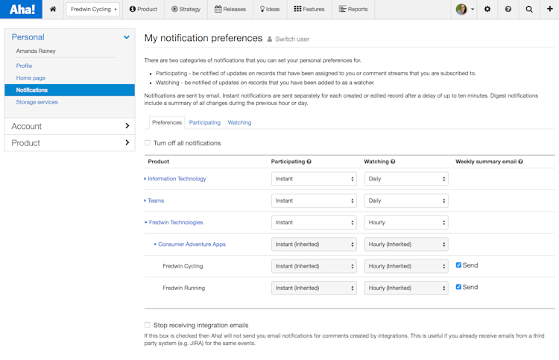Image resolution: width=559 pixels, height=360 pixels.
Task: Click the Switch user link
Action: [291, 39]
